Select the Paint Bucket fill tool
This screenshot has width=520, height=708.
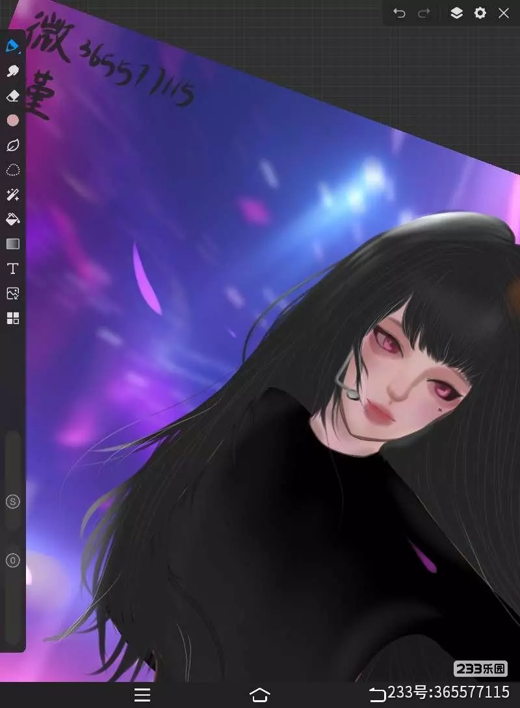12,219
